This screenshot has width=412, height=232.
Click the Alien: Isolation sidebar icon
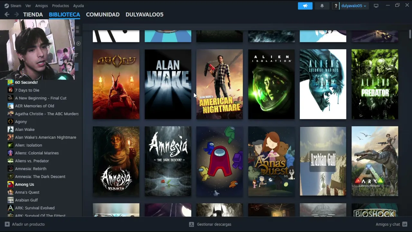click(11, 145)
